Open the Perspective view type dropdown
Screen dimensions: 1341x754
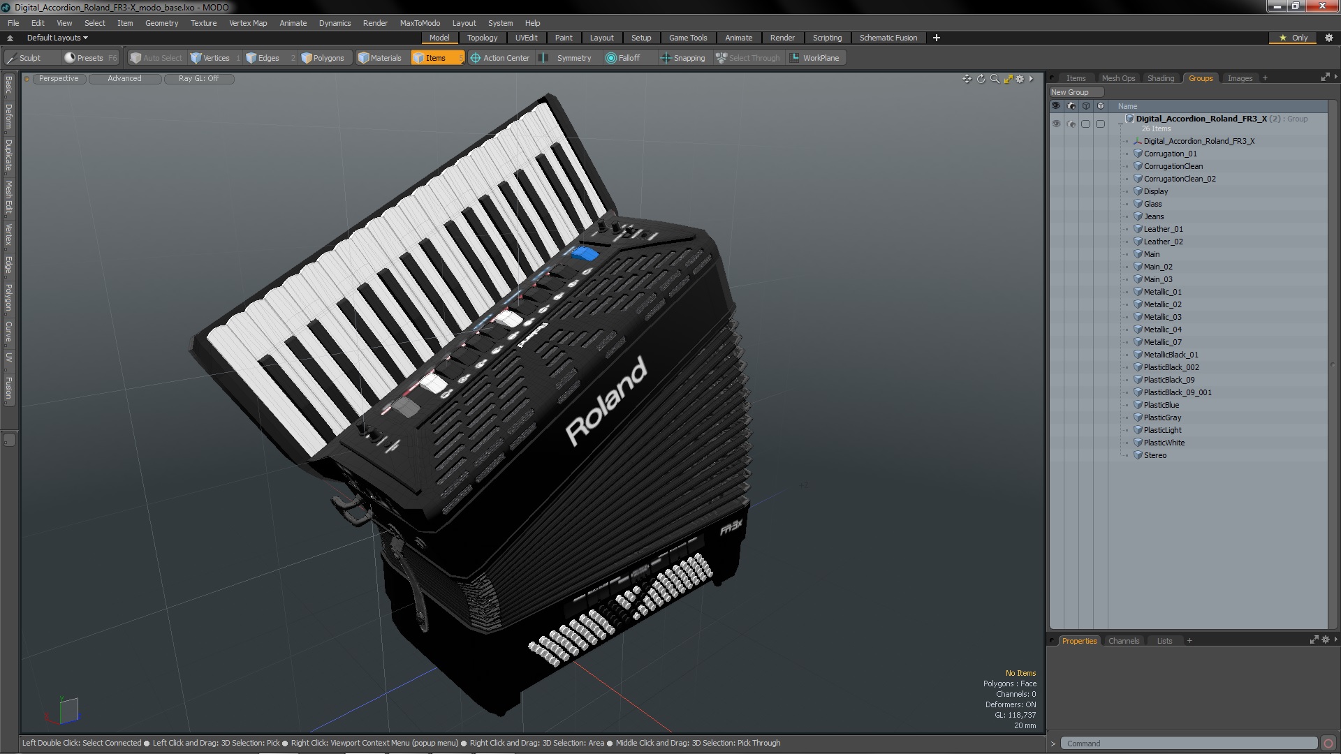pyautogui.click(x=59, y=78)
